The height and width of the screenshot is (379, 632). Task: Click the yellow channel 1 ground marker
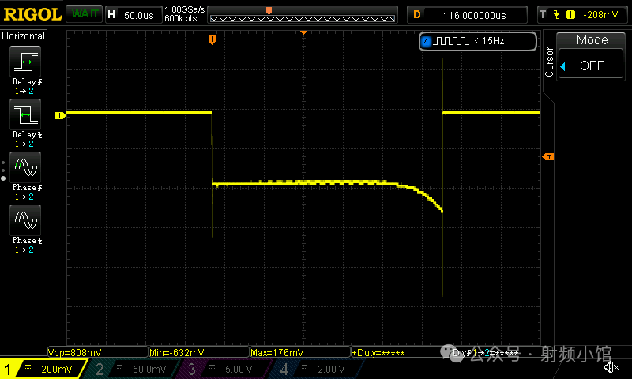point(58,116)
